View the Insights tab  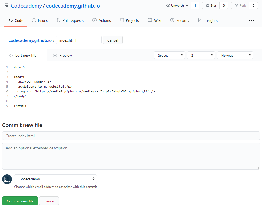pyautogui.click(x=208, y=20)
